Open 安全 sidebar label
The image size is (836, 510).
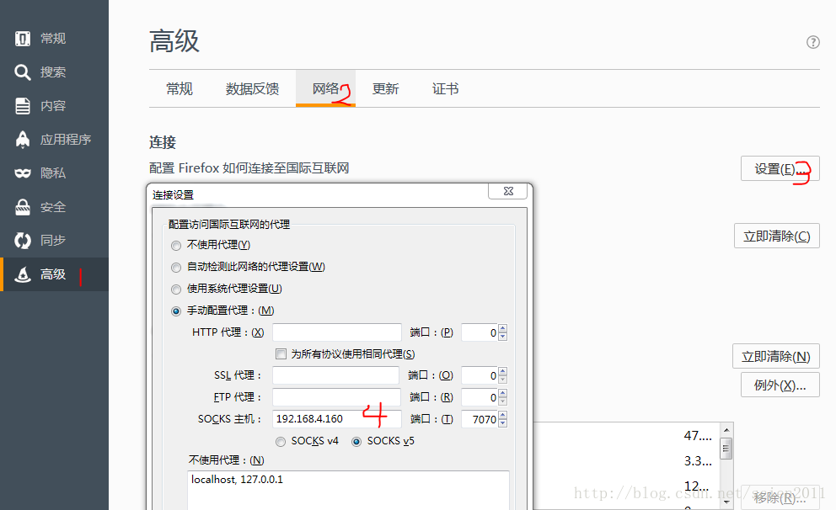53,207
